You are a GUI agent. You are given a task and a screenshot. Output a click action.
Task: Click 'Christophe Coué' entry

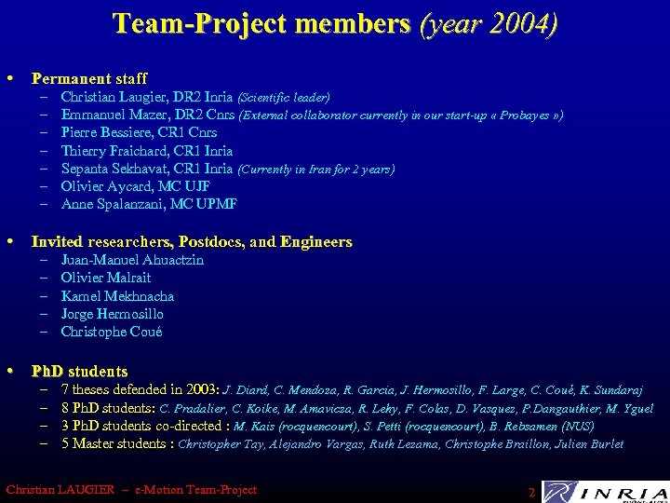click(x=111, y=332)
